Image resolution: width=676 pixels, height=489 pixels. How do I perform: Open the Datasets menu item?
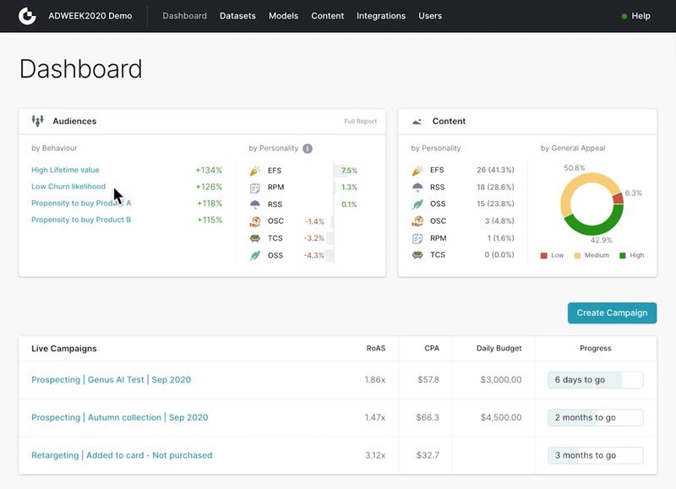pyautogui.click(x=237, y=16)
